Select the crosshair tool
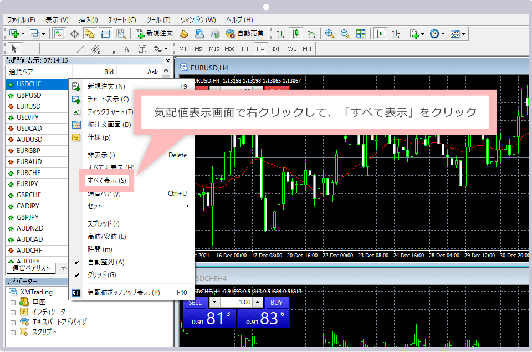The image size is (532, 352). 30,49
